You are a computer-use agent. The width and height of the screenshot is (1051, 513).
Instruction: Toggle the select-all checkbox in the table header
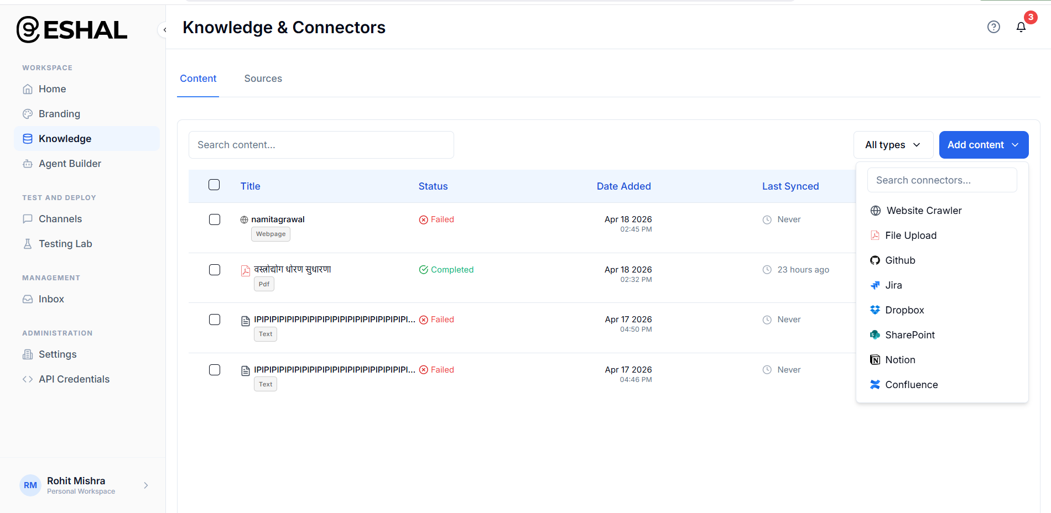(214, 185)
